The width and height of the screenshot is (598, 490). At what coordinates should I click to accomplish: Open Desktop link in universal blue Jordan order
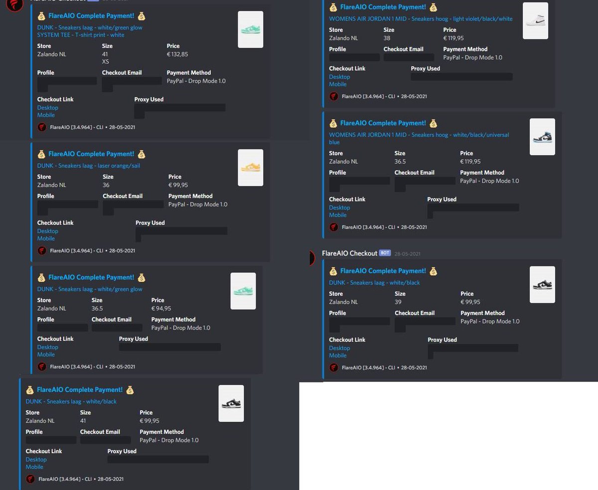tap(340, 208)
